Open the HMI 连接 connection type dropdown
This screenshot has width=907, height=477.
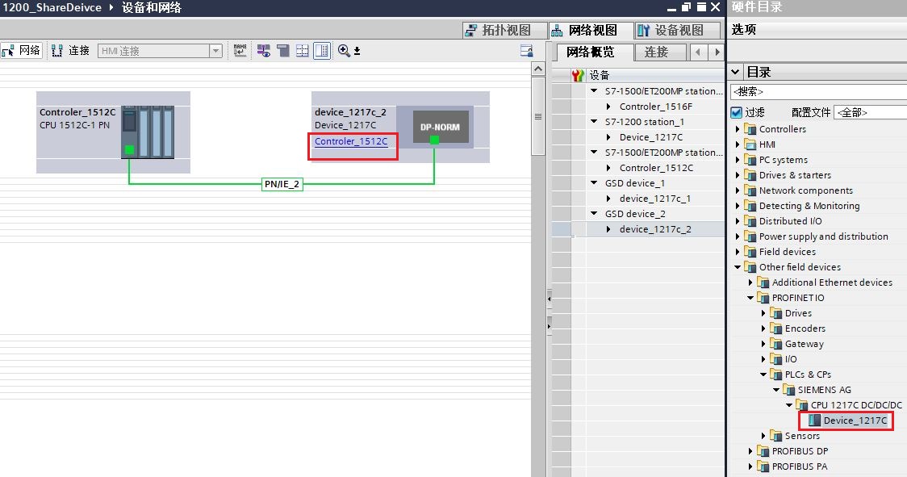(215, 51)
